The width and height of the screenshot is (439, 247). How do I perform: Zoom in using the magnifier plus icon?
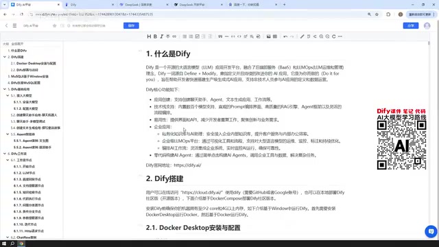[321, 36]
